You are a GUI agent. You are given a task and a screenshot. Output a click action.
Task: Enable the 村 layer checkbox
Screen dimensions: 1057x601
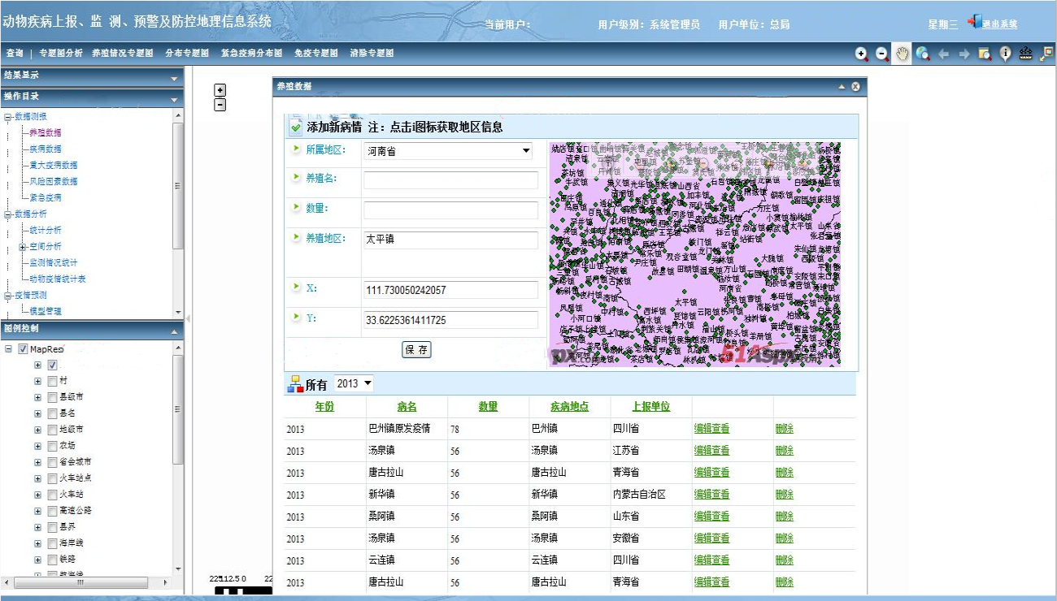52,381
